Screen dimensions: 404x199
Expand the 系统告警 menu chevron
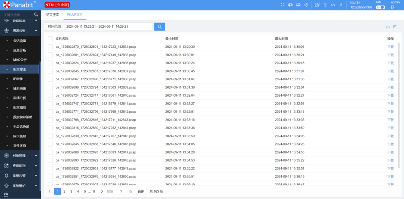[36, 175]
